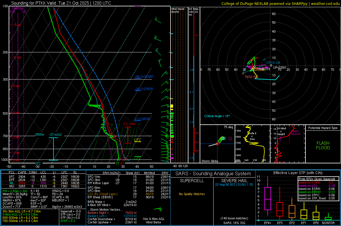Click the '22 Aug 90 00Z (OUN) 1.50' analogue
This screenshot has height=226, width=341.
234,184
